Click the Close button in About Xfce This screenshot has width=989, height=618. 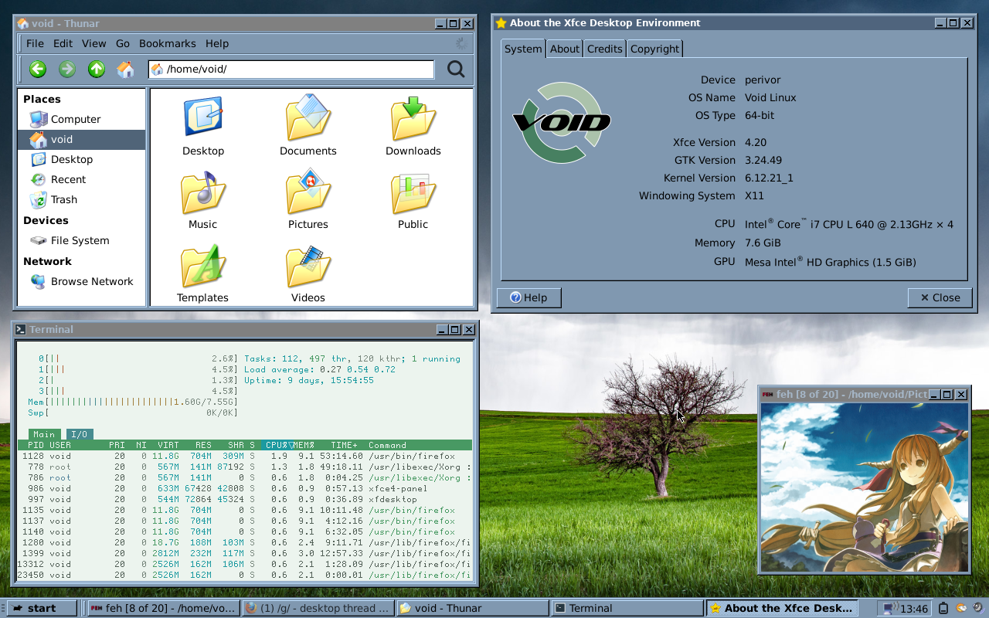click(x=940, y=297)
